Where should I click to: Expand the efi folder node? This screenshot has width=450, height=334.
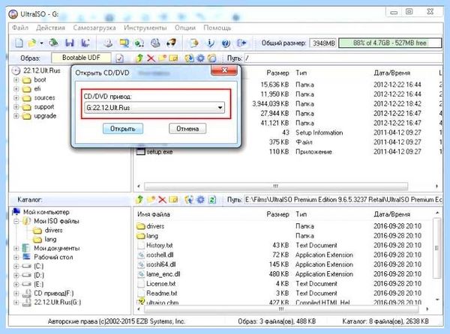click(x=16, y=89)
